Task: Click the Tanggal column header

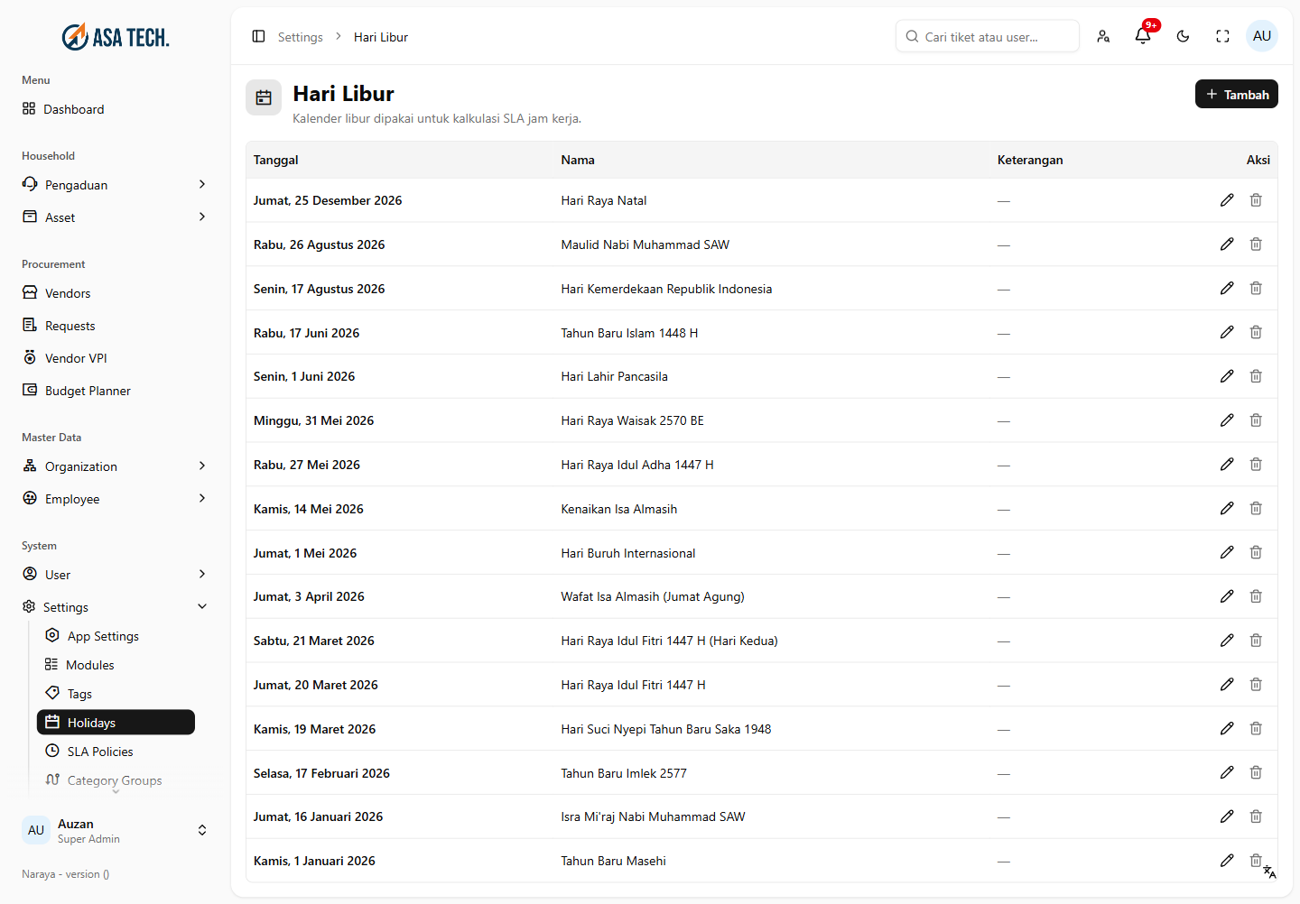Action: [x=275, y=160]
